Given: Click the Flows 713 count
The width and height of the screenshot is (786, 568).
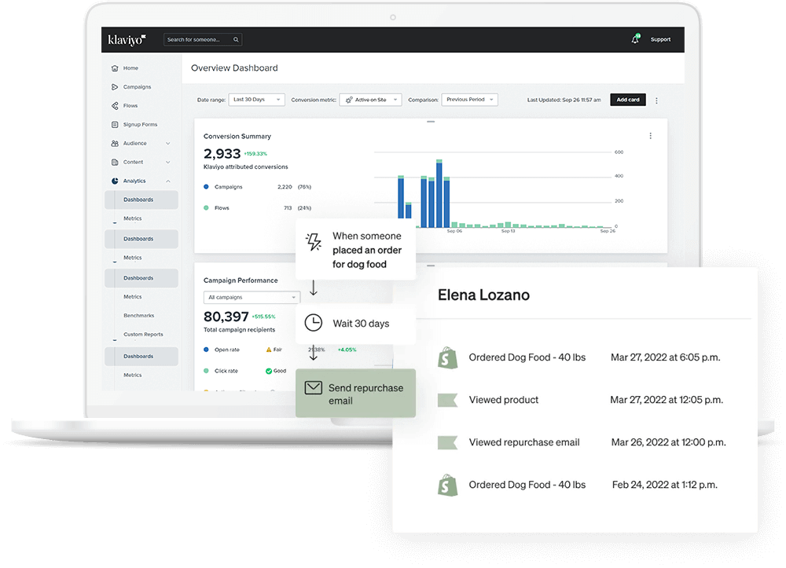Looking at the screenshot, I should point(288,208).
